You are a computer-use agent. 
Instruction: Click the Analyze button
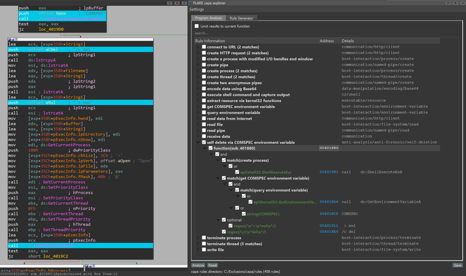click(x=198, y=265)
